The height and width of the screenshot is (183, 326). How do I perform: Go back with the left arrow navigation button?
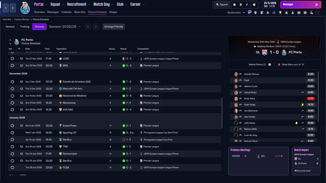tap(6, 8)
